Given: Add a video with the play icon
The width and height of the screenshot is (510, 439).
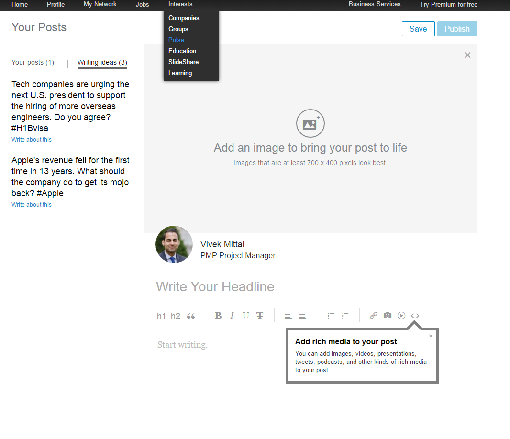Looking at the screenshot, I should 401,316.
